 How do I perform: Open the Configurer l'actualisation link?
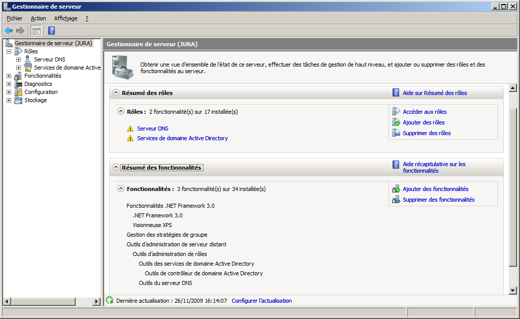(262, 301)
